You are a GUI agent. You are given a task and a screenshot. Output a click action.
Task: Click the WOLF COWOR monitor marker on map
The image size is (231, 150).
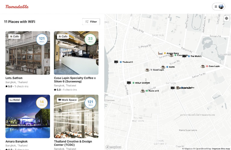[x=129, y=83]
